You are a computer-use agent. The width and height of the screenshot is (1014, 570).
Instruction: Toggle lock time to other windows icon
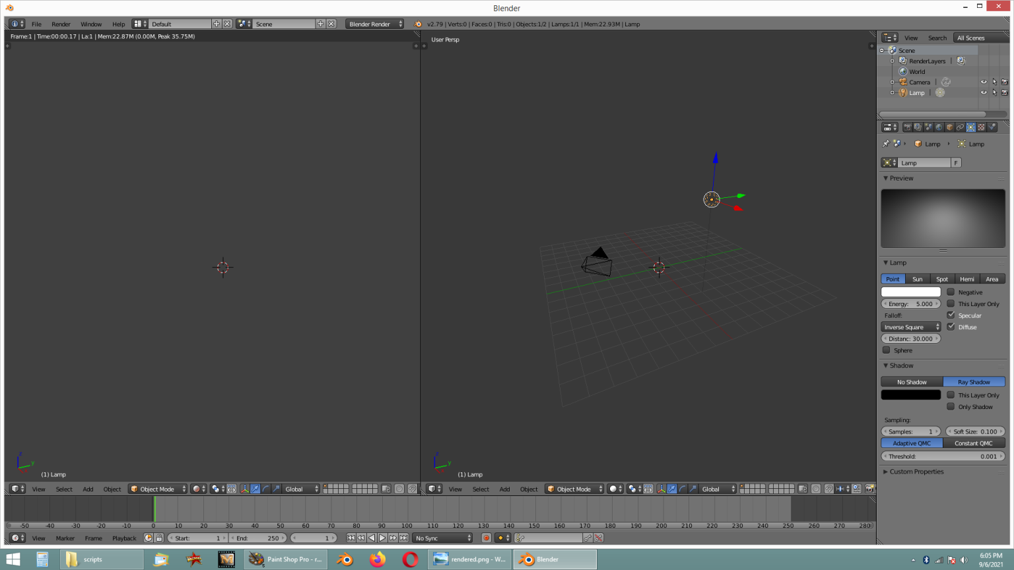[159, 538]
